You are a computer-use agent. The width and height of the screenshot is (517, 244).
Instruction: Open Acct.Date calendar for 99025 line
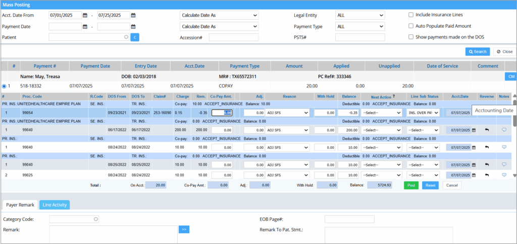pos(474,175)
